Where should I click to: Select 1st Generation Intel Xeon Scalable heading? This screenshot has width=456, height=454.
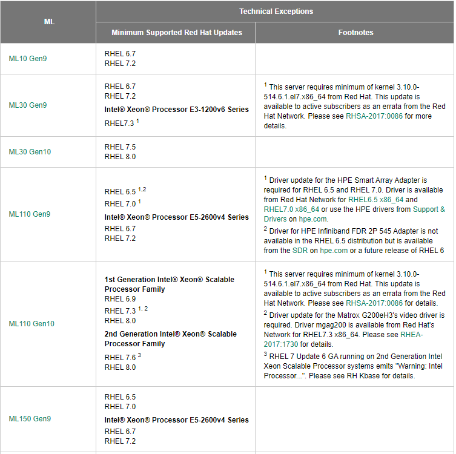pos(169,285)
